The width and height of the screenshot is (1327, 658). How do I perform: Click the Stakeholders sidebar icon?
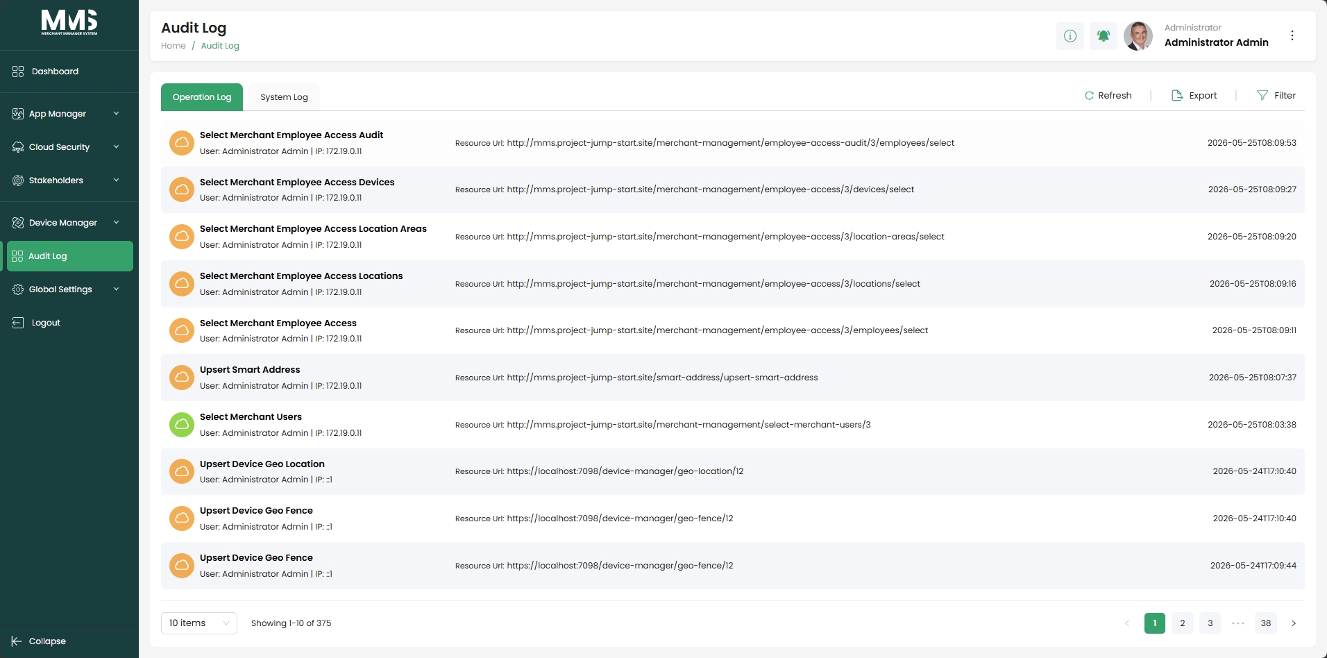(x=18, y=180)
